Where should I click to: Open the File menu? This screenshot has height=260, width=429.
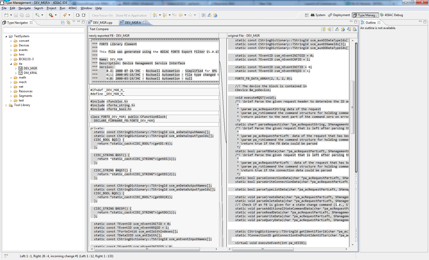(4, 8)
